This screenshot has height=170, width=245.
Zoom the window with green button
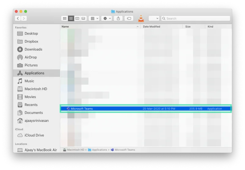pos(26,12)
